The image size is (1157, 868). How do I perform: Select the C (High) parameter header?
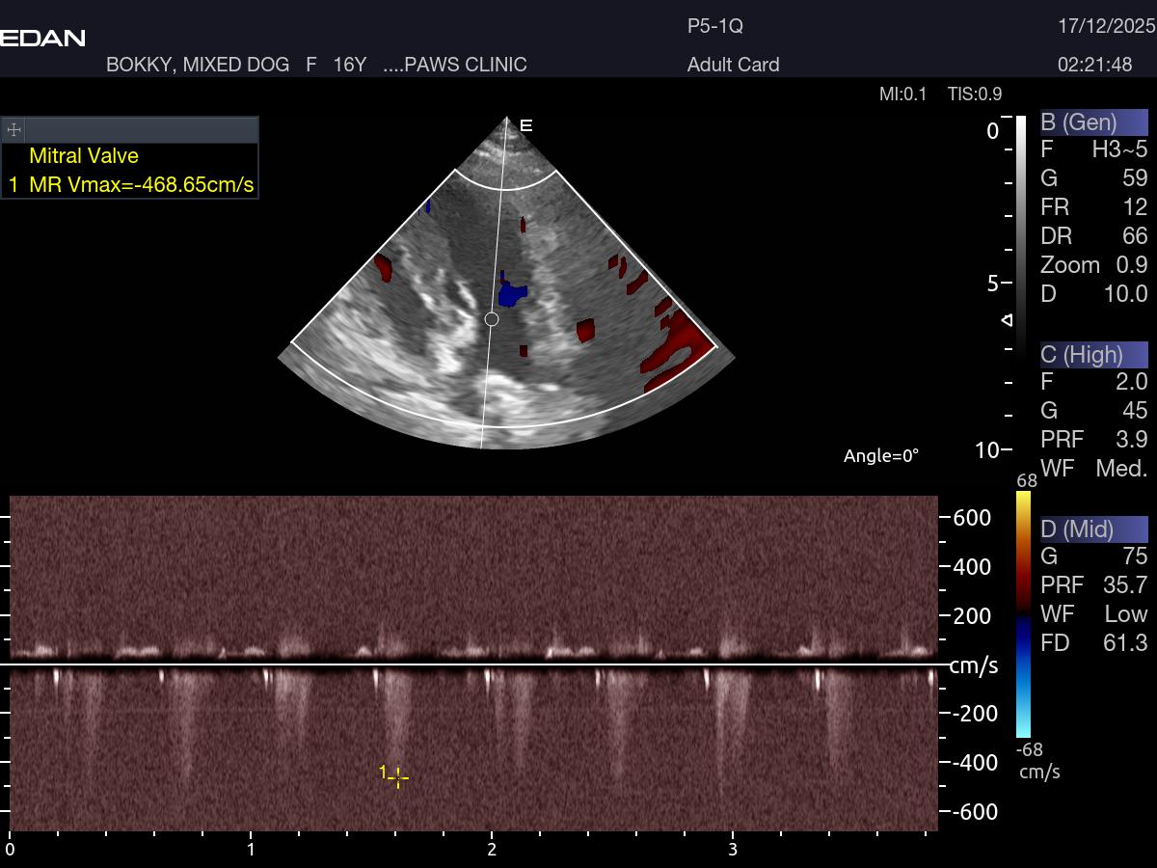coord(1093,355)
